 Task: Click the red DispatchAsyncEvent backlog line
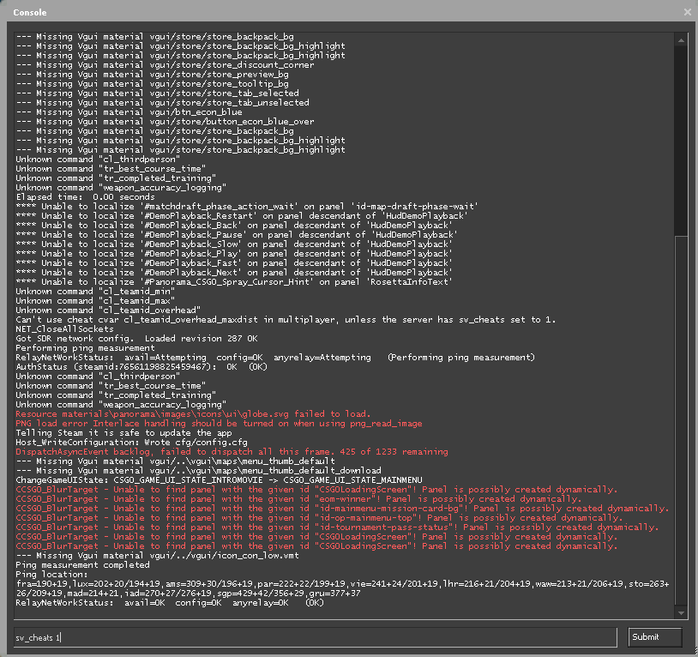[x=232, y=452]
